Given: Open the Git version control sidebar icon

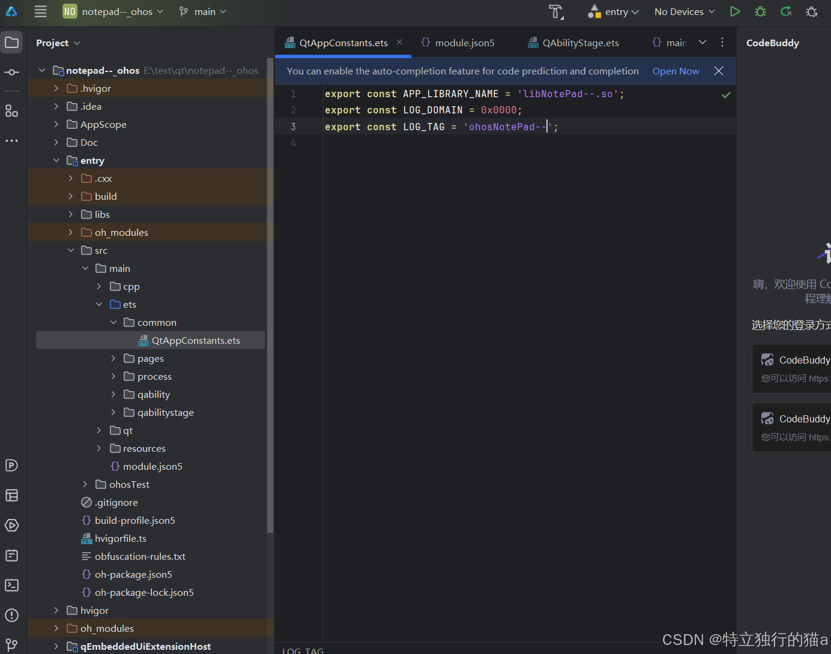Looking at the screenshot, I should [11, 645].
